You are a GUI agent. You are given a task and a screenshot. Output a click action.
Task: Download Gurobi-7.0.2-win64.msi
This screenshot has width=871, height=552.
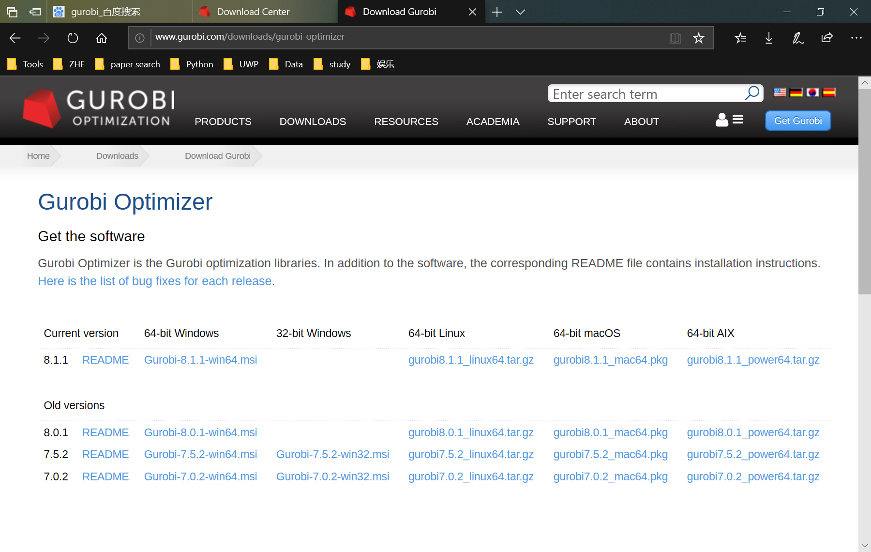point(200,477)
